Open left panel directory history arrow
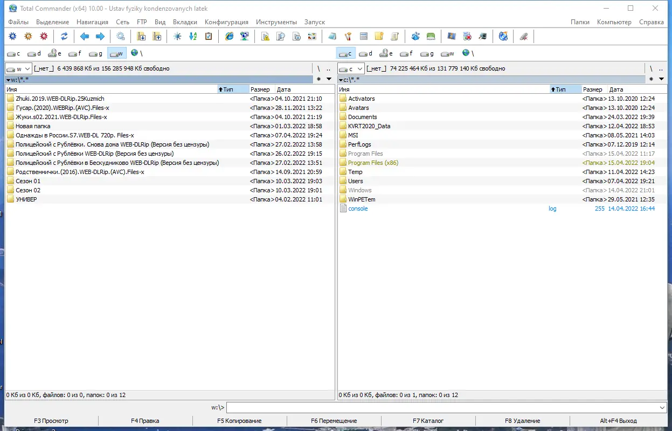The image size is (672, 431). (329, 79)
